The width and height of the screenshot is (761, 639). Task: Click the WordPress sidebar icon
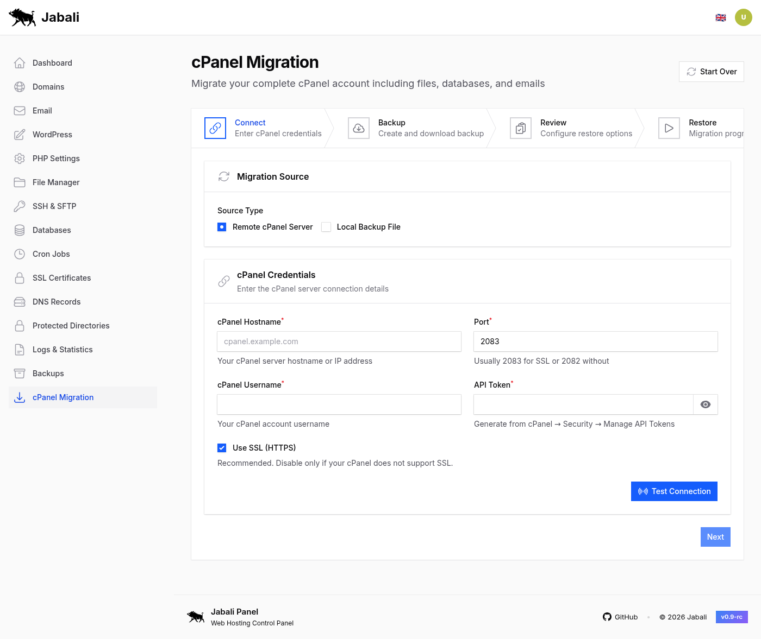click(20, 134)
